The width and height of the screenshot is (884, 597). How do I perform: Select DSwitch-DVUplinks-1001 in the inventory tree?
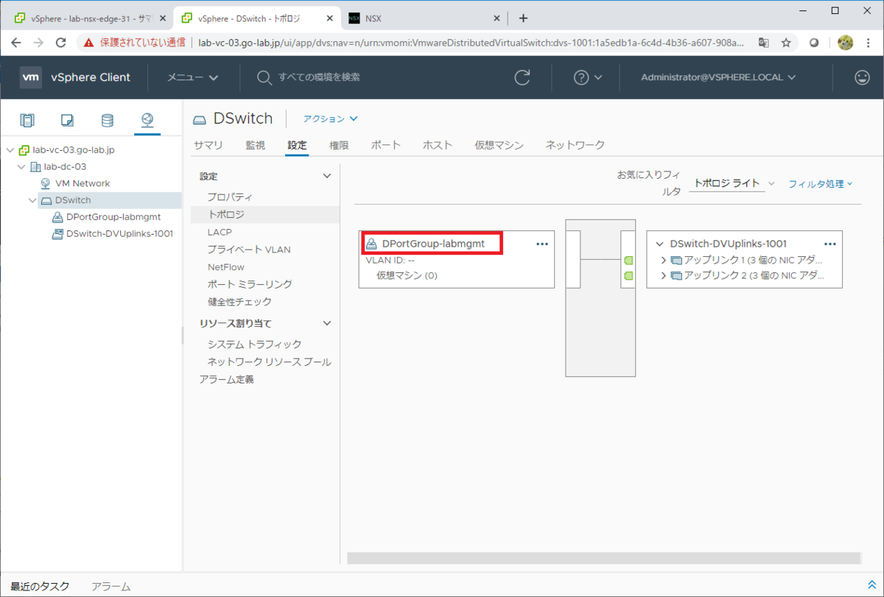tap(119, 234)
